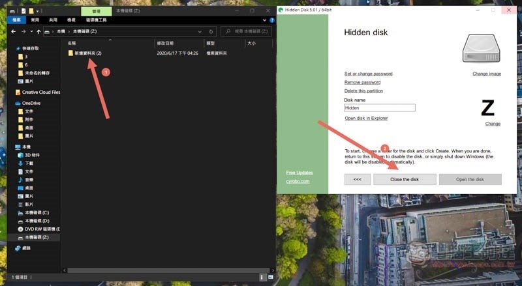522x286 pixels.
Task: Click the Disk name input field
Action: tap(380, 107)
